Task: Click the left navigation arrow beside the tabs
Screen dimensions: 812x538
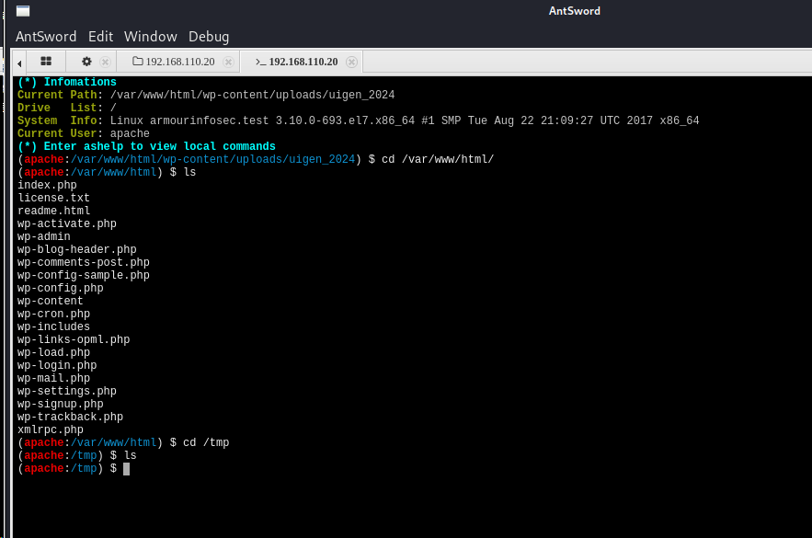Action: click(18, 61)
